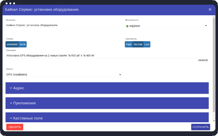The image size is (218, 136).
Task: Click the scrollbar down arrow
Action: 214,121
